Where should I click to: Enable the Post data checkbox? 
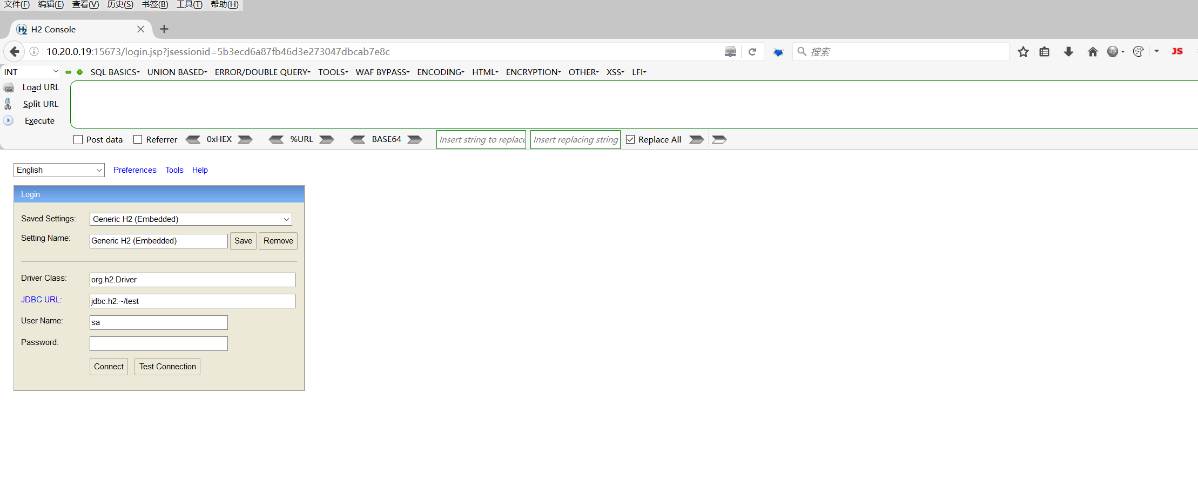pos(78,139)
